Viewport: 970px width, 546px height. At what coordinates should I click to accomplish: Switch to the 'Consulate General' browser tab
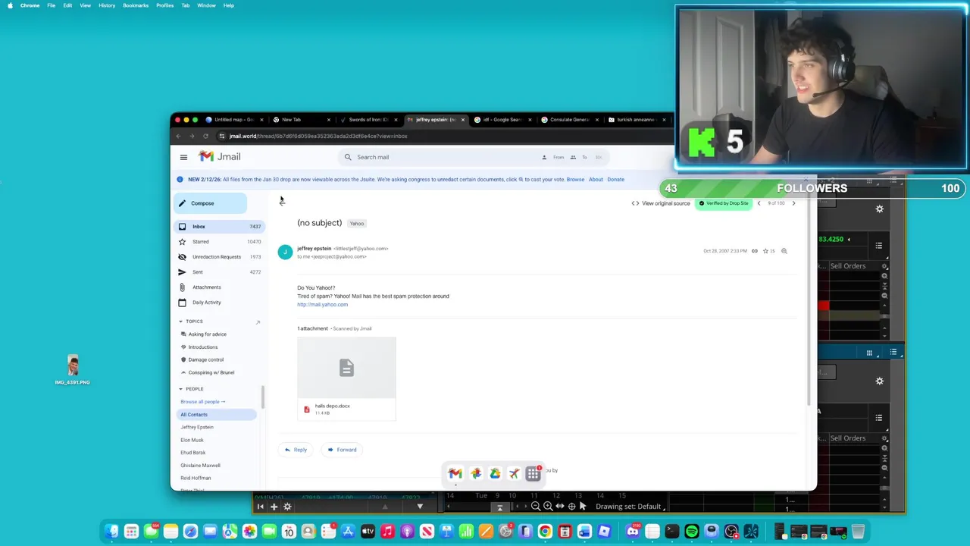[568, 120]
